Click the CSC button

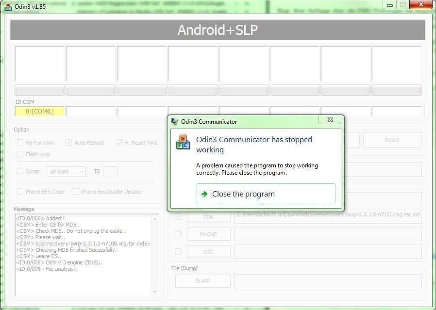click(209, 252)
